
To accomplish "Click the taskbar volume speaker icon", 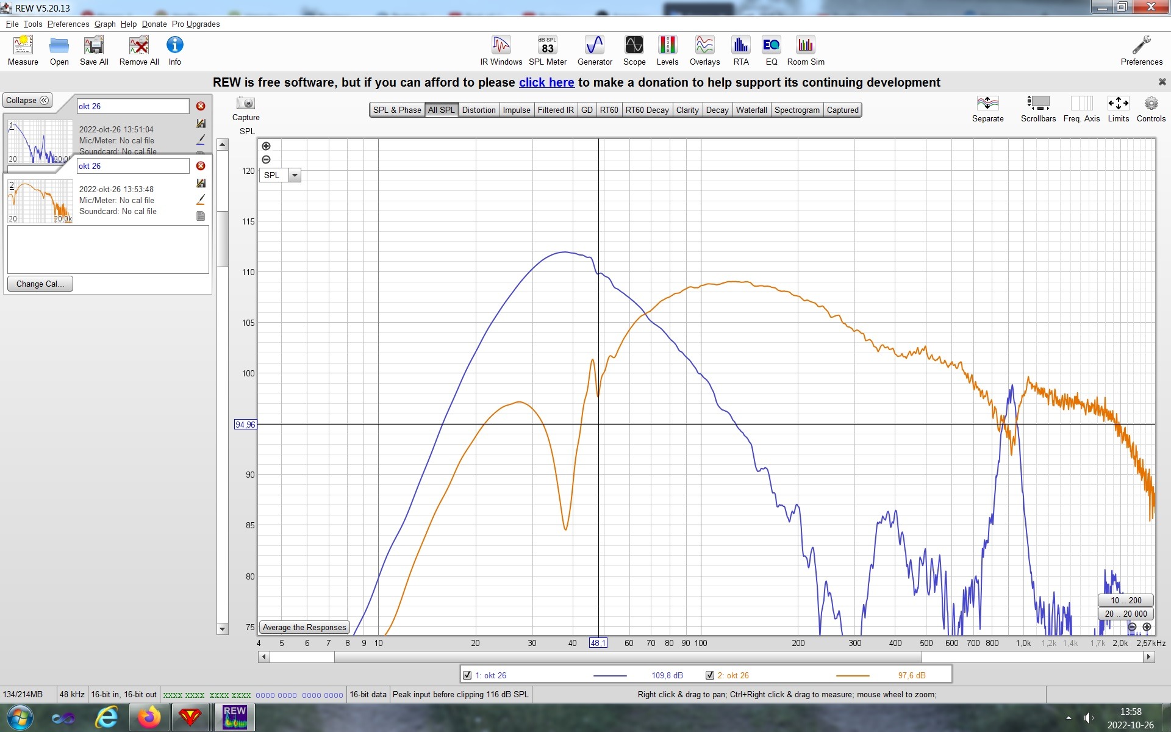I will 1089,718.
